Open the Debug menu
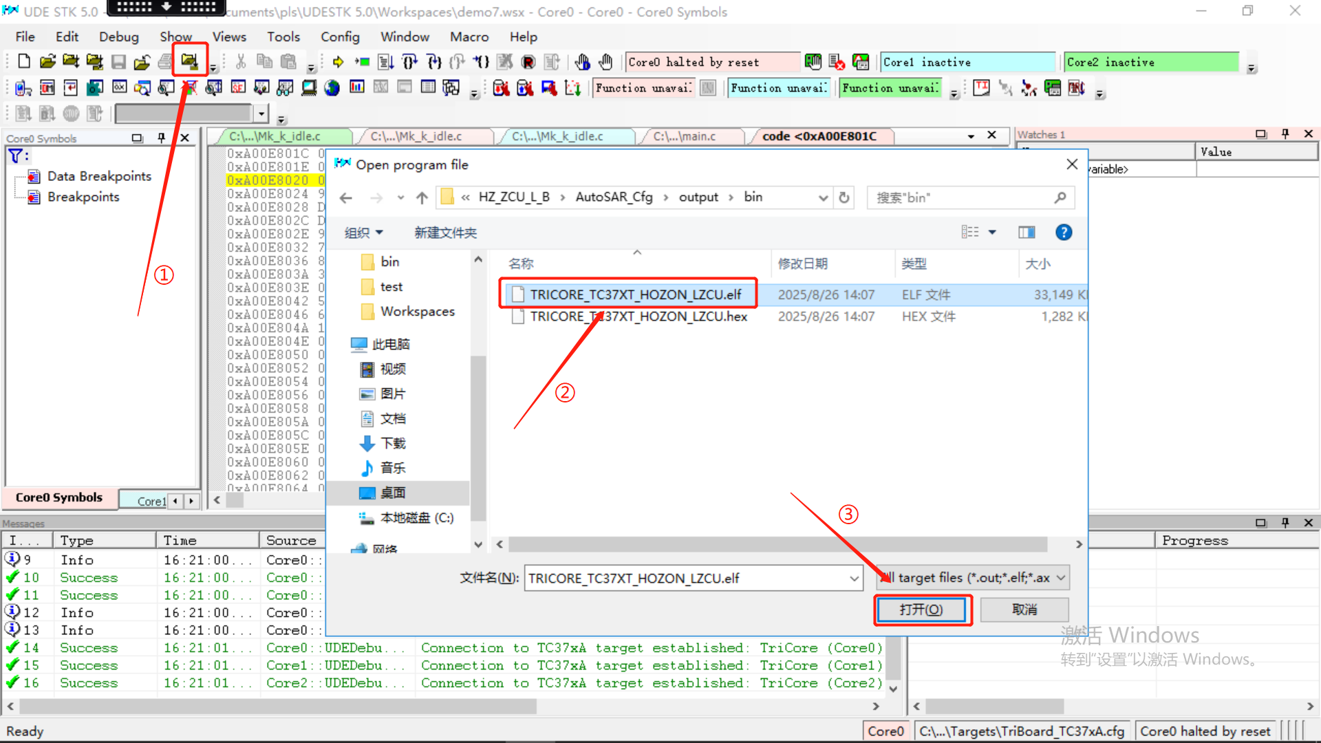Screen dimensions: 1321x743 [x=118, y=36]
